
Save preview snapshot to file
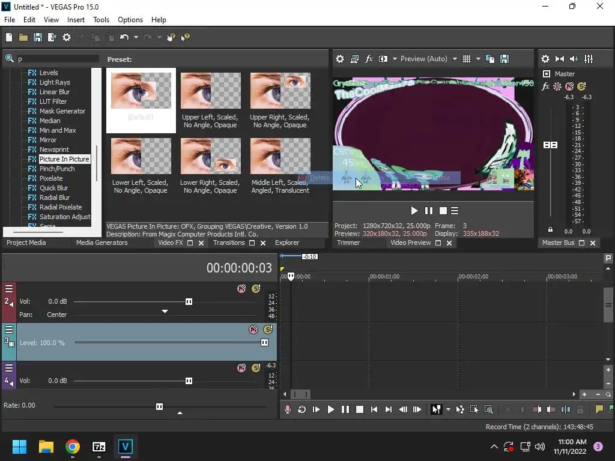click(x=504, y=59)
